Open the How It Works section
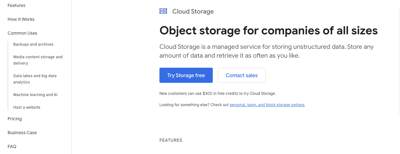400x154 pixels. pos(21,19)
